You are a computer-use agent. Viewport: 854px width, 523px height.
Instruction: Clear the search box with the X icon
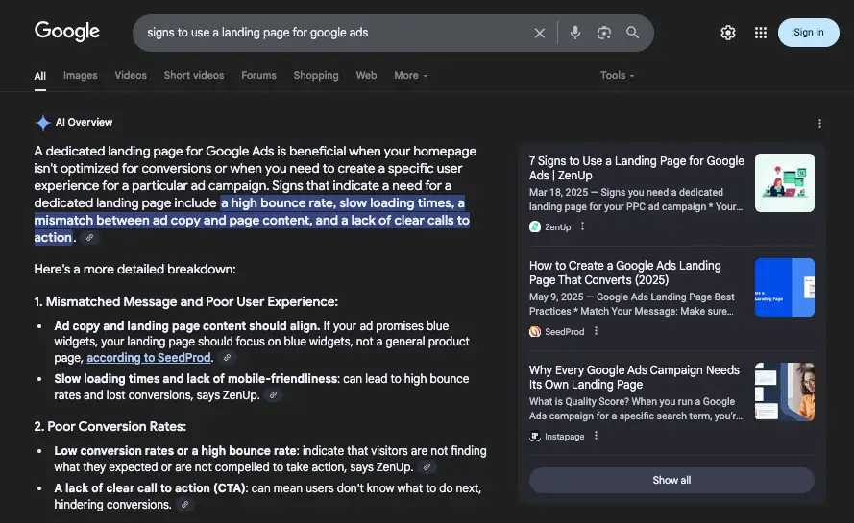pyautogui.click(x=539, y=34)
